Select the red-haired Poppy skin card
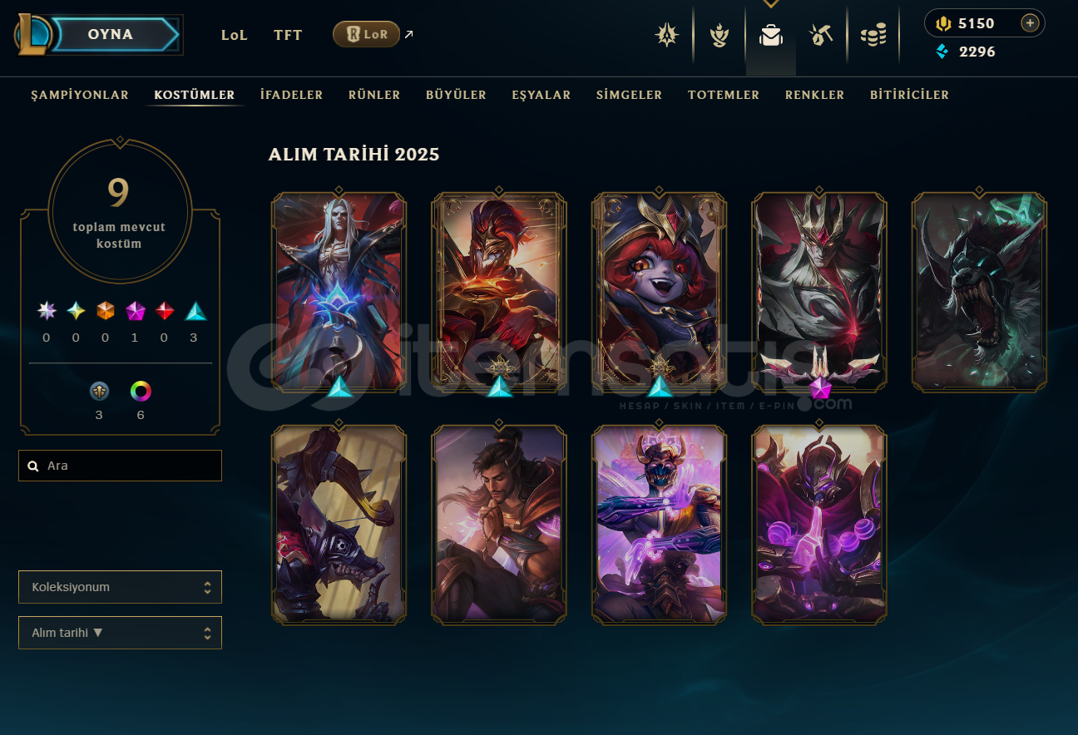This screenshot has height=735, width=1078. 659,291
